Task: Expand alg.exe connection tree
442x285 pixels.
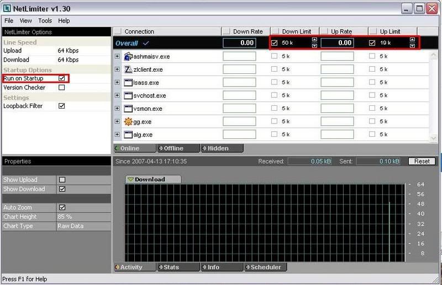Action: click(x=117, y=135)
